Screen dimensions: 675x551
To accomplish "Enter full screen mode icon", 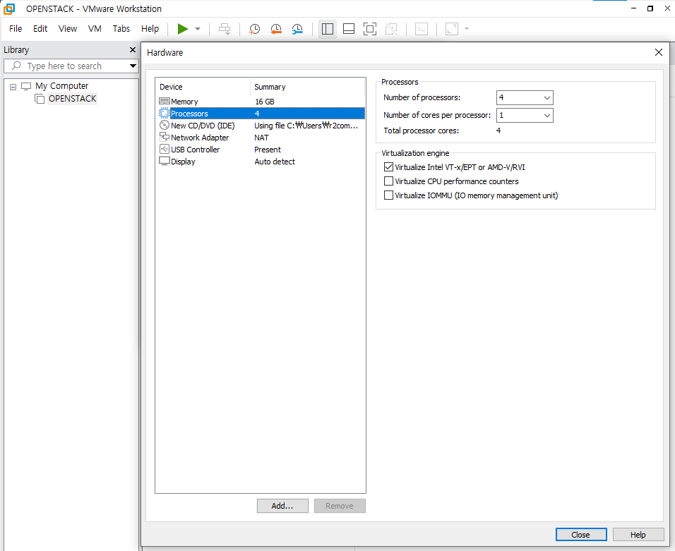I will pos(370,29).
